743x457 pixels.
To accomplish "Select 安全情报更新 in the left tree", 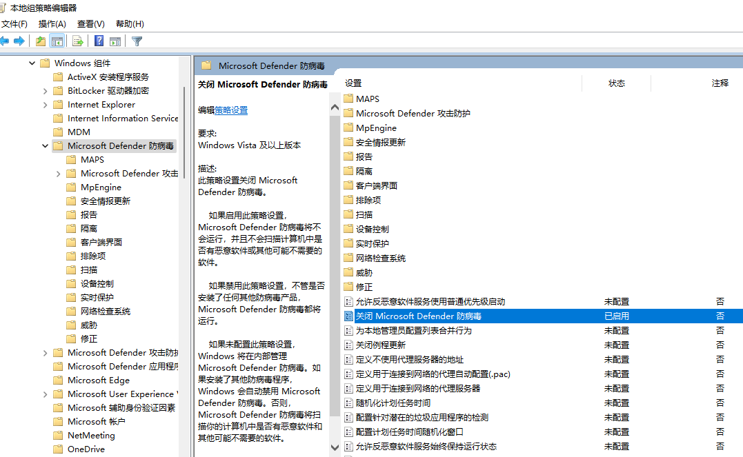I will [105, 201].
